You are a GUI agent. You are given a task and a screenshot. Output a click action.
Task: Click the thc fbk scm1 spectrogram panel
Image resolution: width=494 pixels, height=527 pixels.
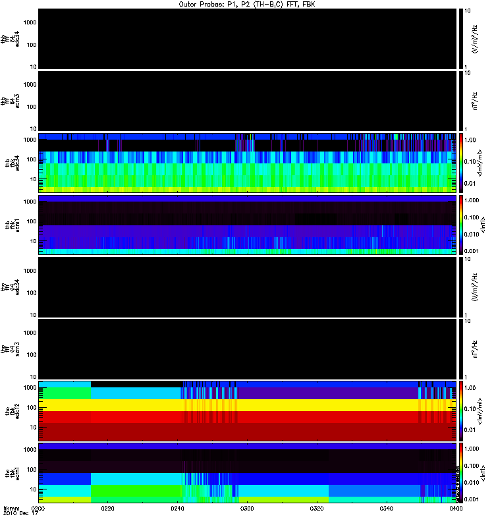pos(247,472)
